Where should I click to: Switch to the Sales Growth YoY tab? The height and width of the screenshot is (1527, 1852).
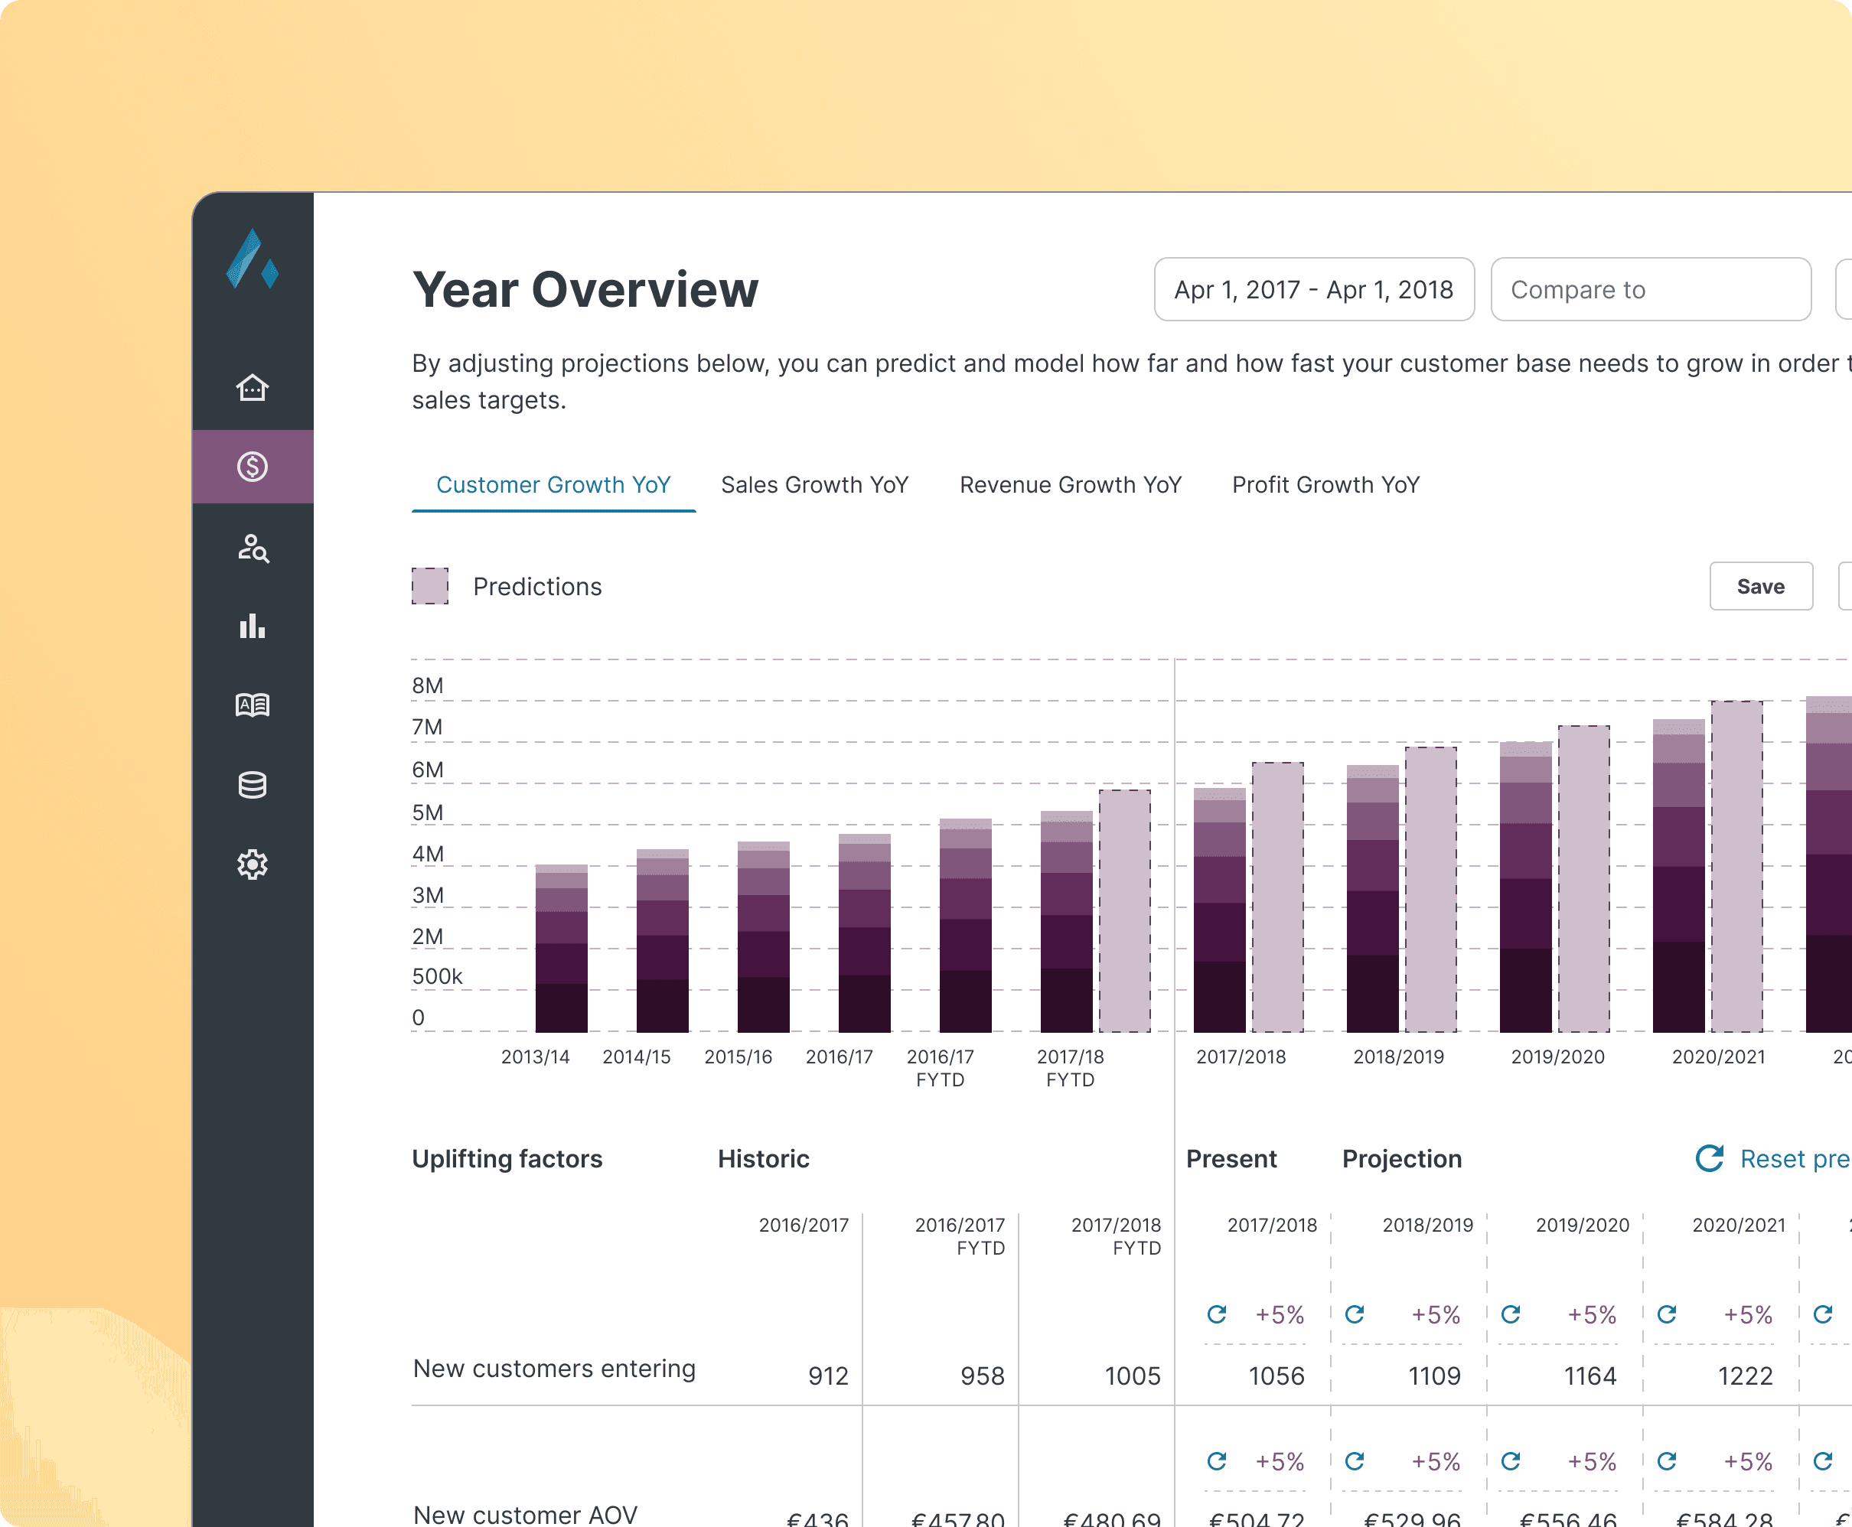tap(814, 485)
